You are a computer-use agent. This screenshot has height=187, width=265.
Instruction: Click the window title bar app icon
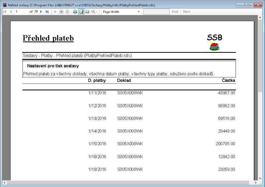tap(5, 5)
